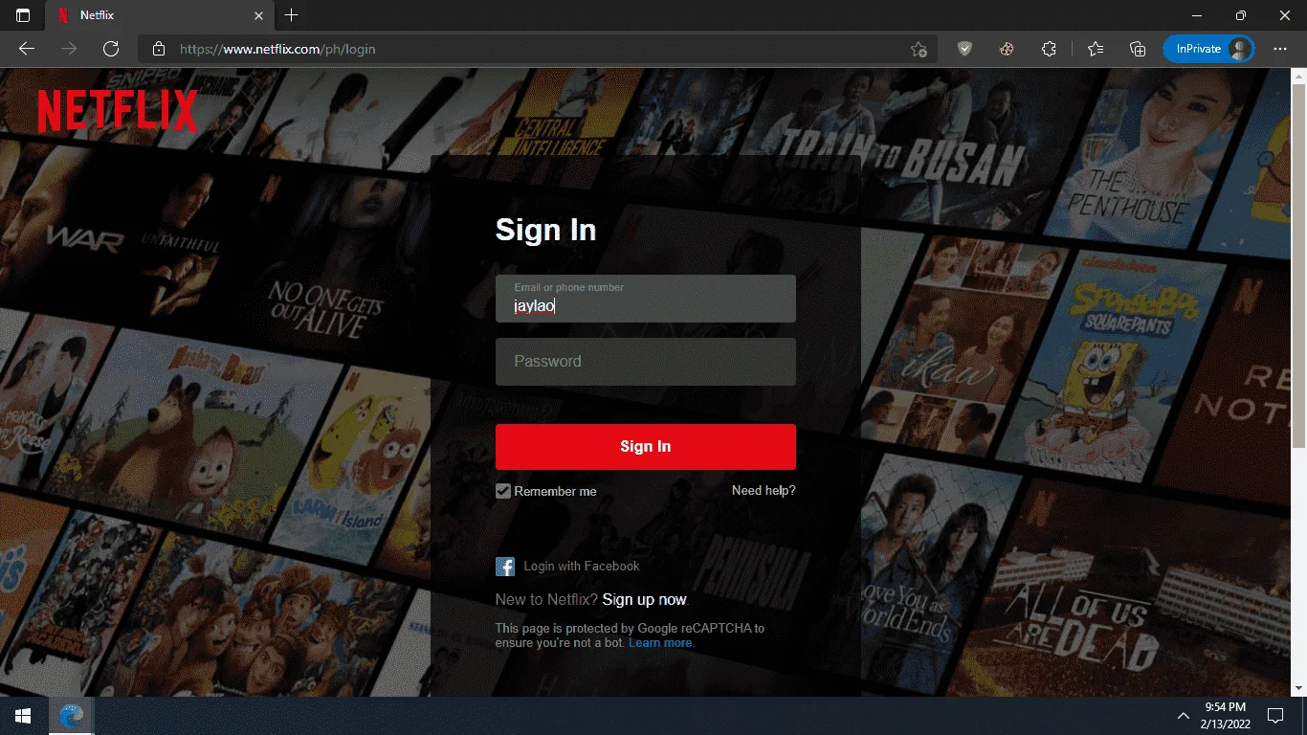Image resolution: width=1307 pixels, height=735 pixels.
Task: Open Edge Settings and more menu
Action: (x=1280, y=49)
